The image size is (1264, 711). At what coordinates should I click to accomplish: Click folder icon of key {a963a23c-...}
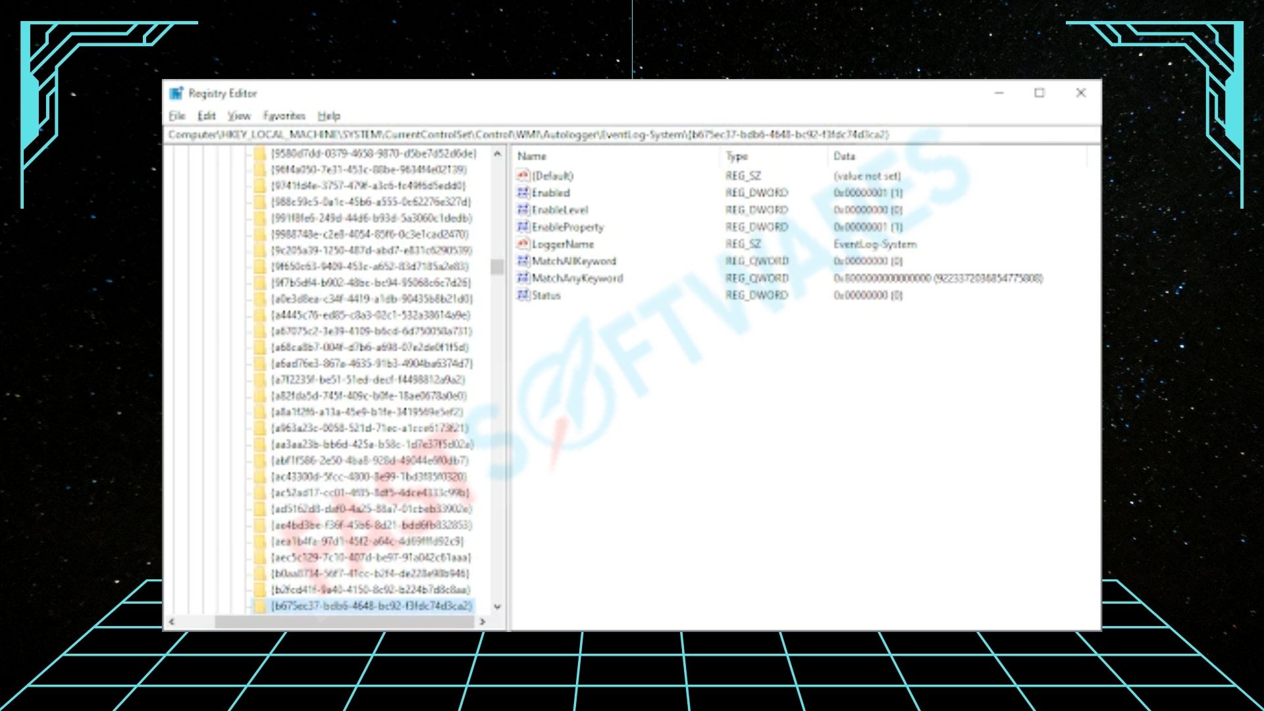260,428
